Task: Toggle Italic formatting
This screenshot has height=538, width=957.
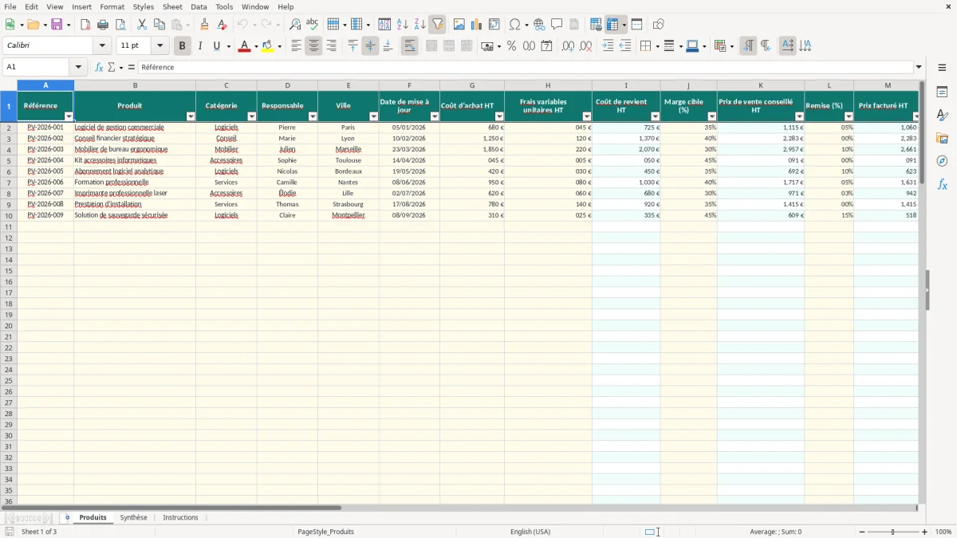Action: (199, 46)
